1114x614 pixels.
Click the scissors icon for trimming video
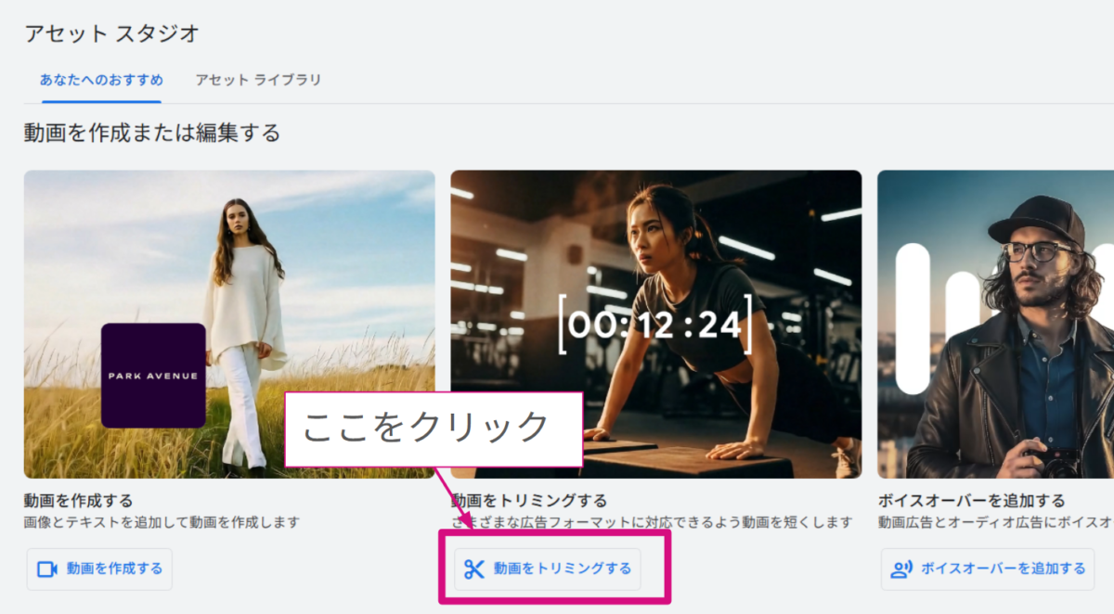(x=474, y=569)
